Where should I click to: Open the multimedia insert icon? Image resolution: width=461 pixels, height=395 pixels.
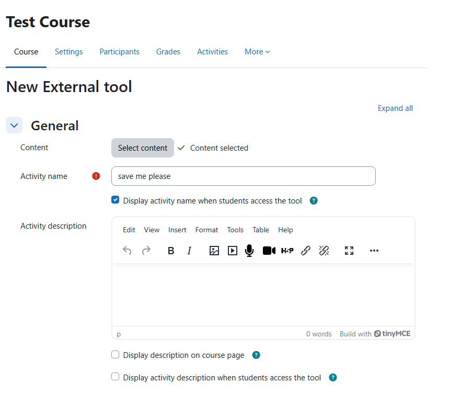pyautogui.click(x=233, y=251)
